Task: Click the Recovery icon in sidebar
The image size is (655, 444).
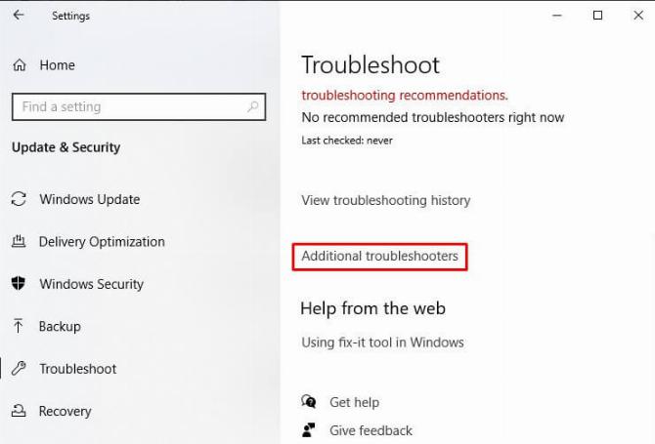Action: point(19,411)
